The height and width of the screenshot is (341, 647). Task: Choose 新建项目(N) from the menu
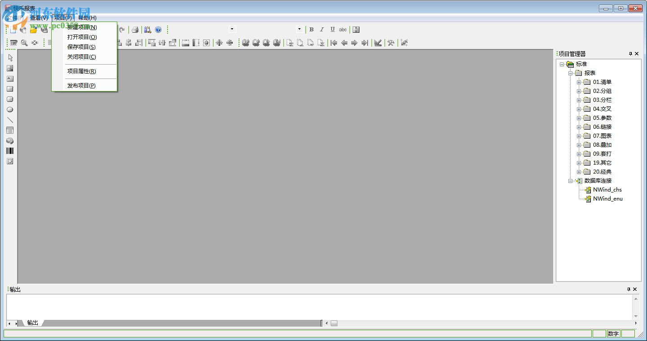point(84,27)
